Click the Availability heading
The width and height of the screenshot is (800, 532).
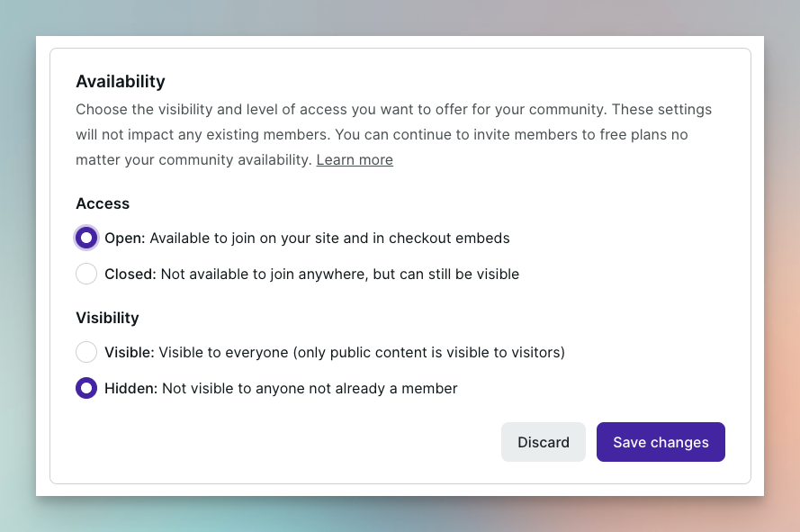121,82
